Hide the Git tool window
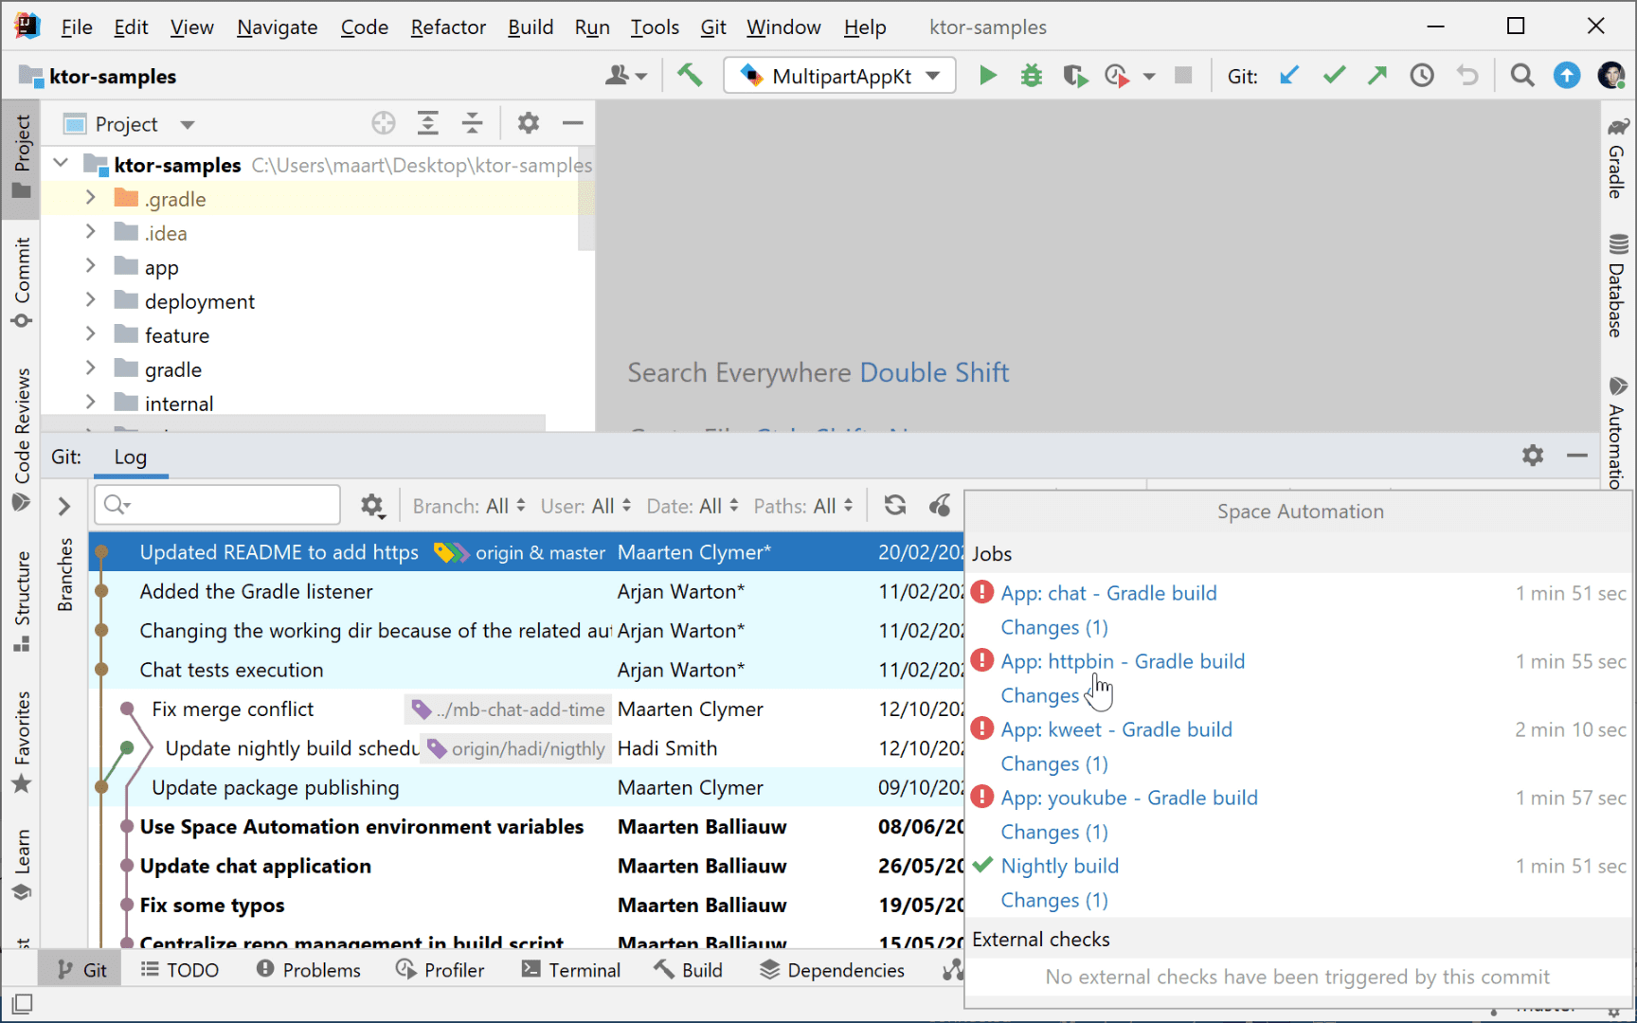This screenshot has height=1023, width=1637. point(1577,456)
